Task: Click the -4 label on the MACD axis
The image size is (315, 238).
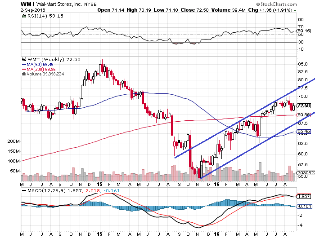Action: (300, 225)
